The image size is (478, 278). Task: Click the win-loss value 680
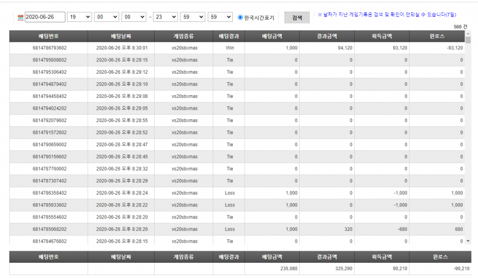(459, 229)
